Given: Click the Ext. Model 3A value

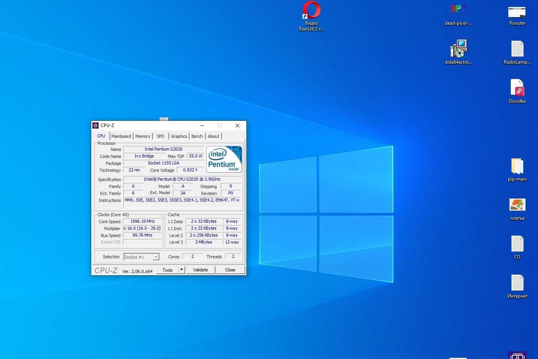Looking at the screenshot, I should [x=183, y=193].
